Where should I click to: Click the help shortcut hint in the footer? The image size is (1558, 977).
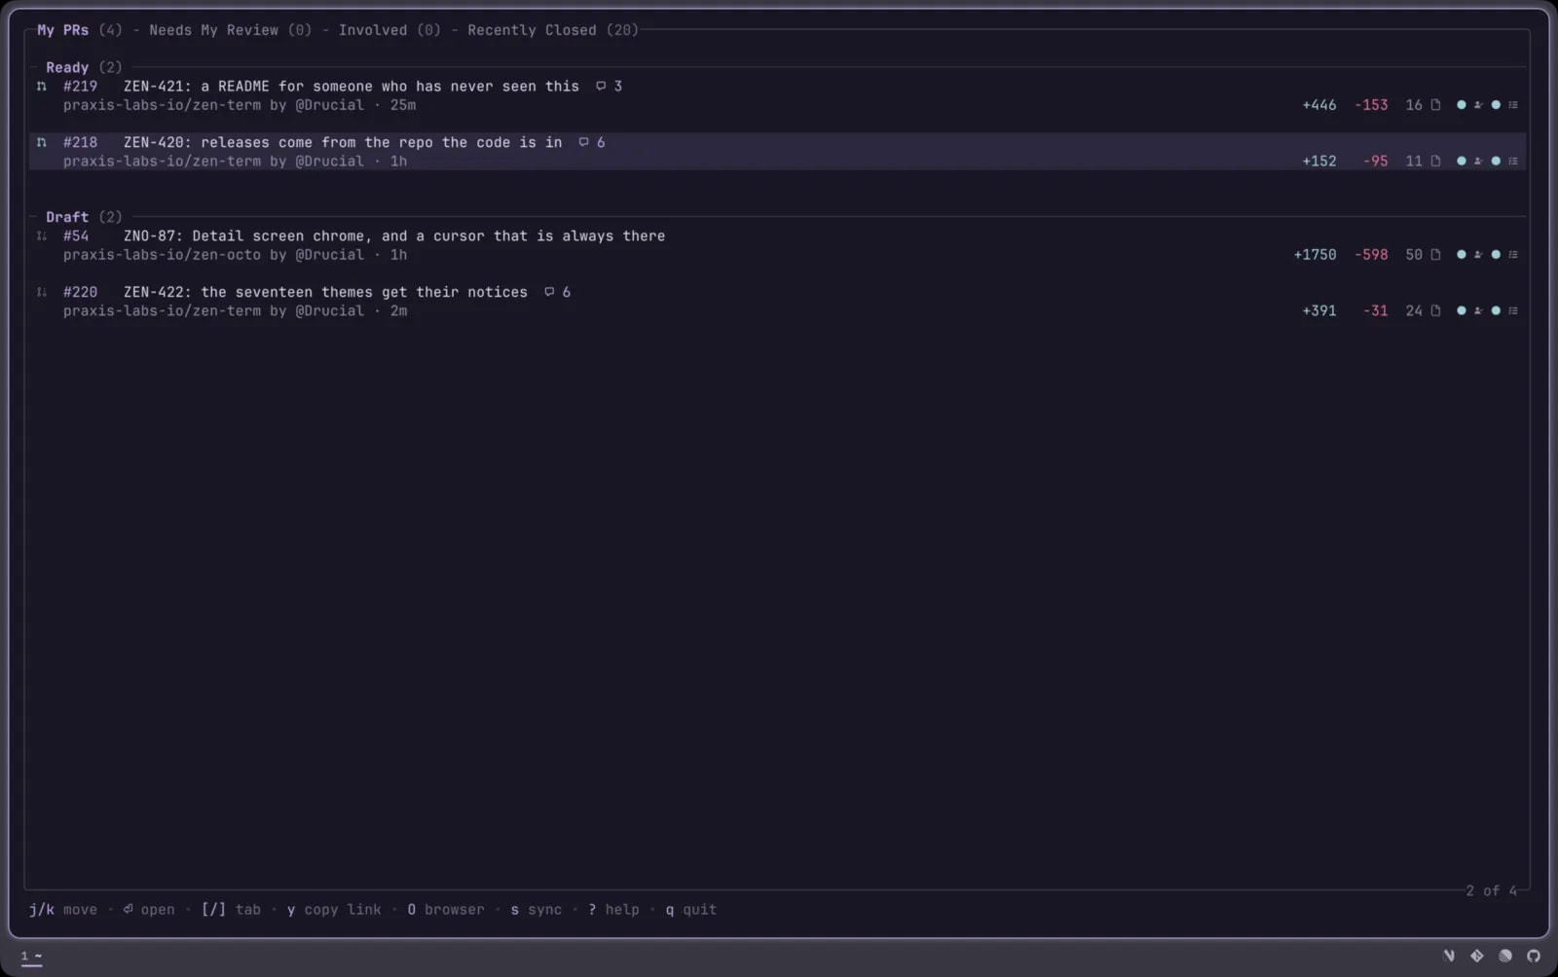tap(613, 910)
